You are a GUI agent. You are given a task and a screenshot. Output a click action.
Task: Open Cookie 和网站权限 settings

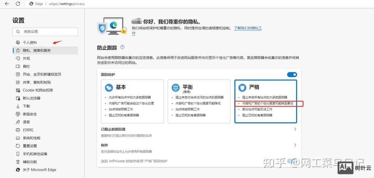point(45,90)
